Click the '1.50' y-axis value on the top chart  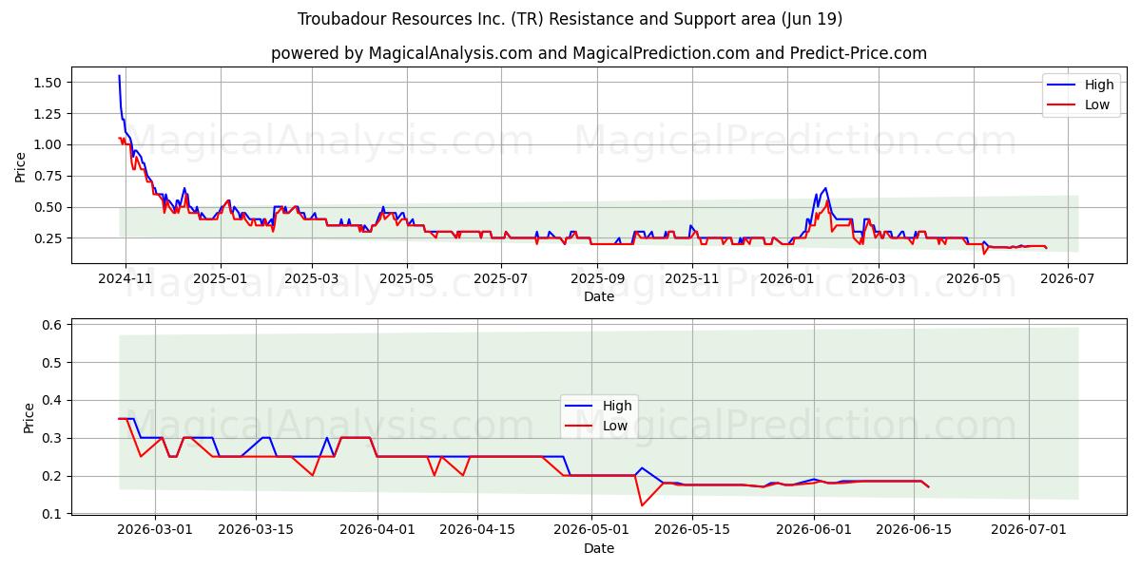click(47, 83)
